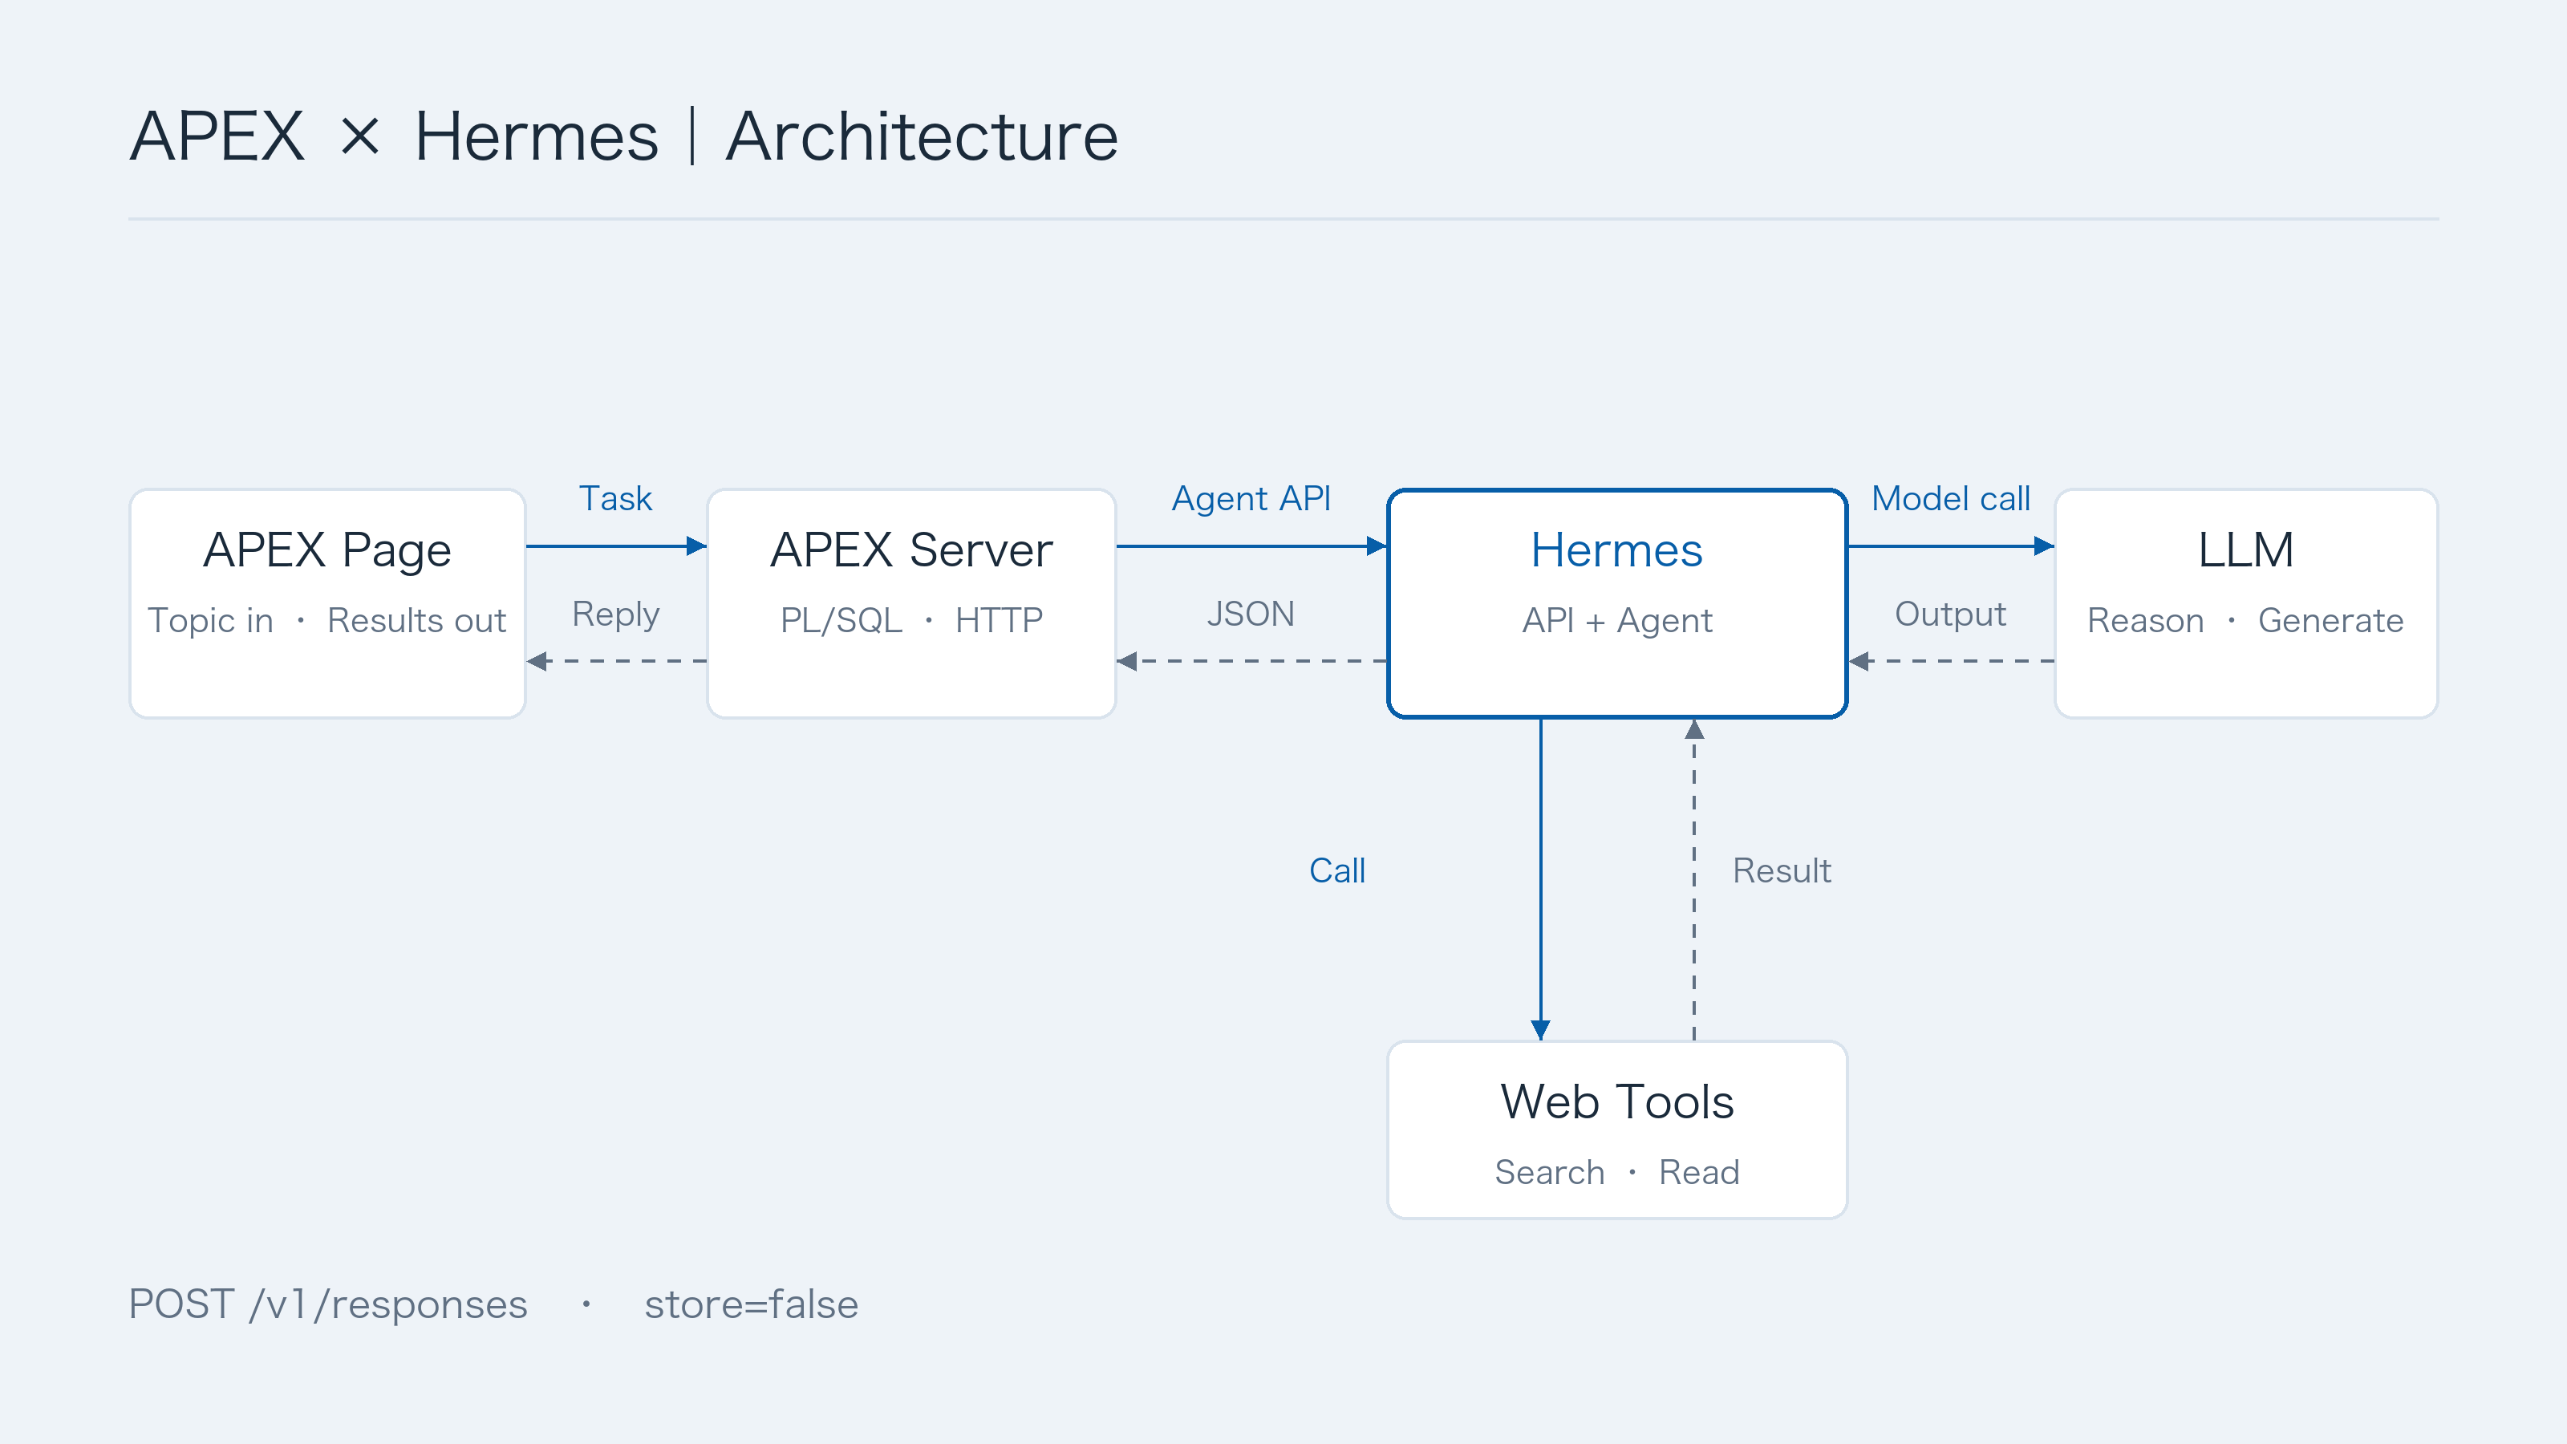This screenshot has height=1444, width=2567.
Task: Click the 'Reply' arrow label
Action: point(616,615)
